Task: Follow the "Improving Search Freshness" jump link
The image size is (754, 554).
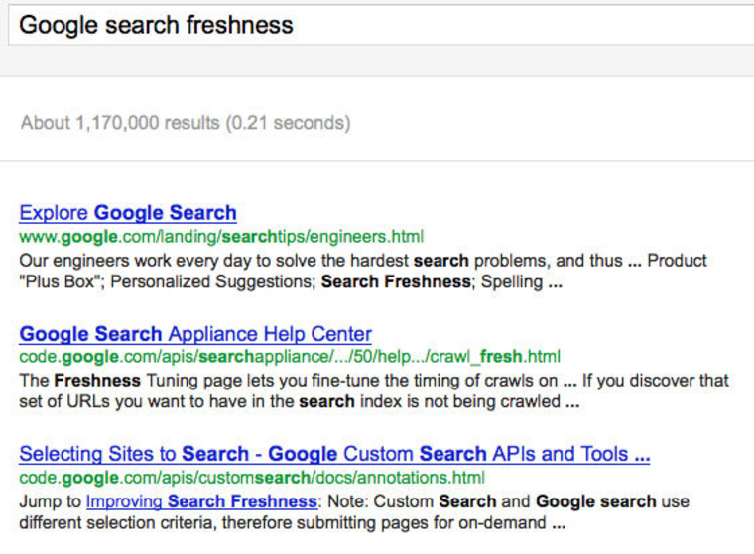Action: click(x=201, y=501)
